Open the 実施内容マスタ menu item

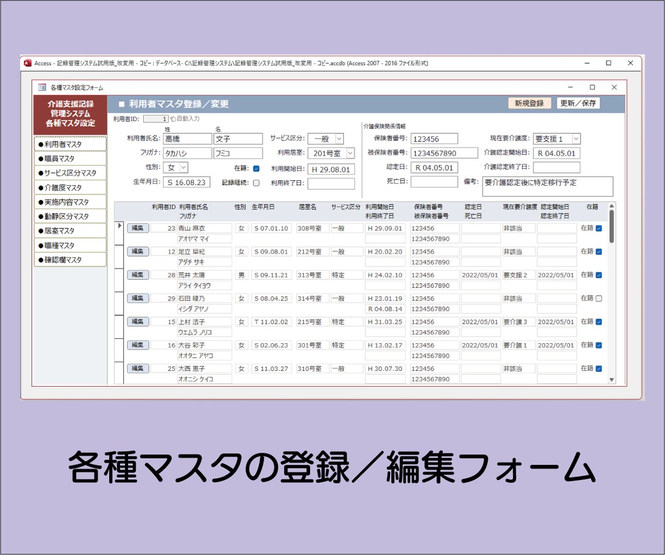(x=70, y=202)
